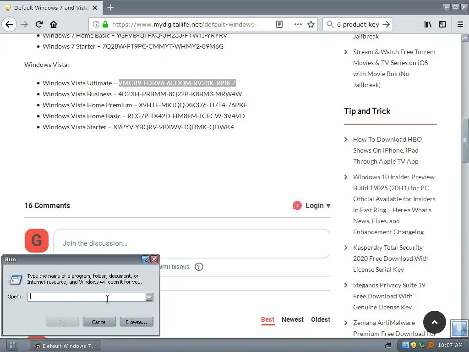Click the 10:07 AM taskbar clock
Screen dimensions: 469x352
click(450, 345)
